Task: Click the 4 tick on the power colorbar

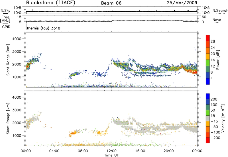Action: [x=211, y=78]
